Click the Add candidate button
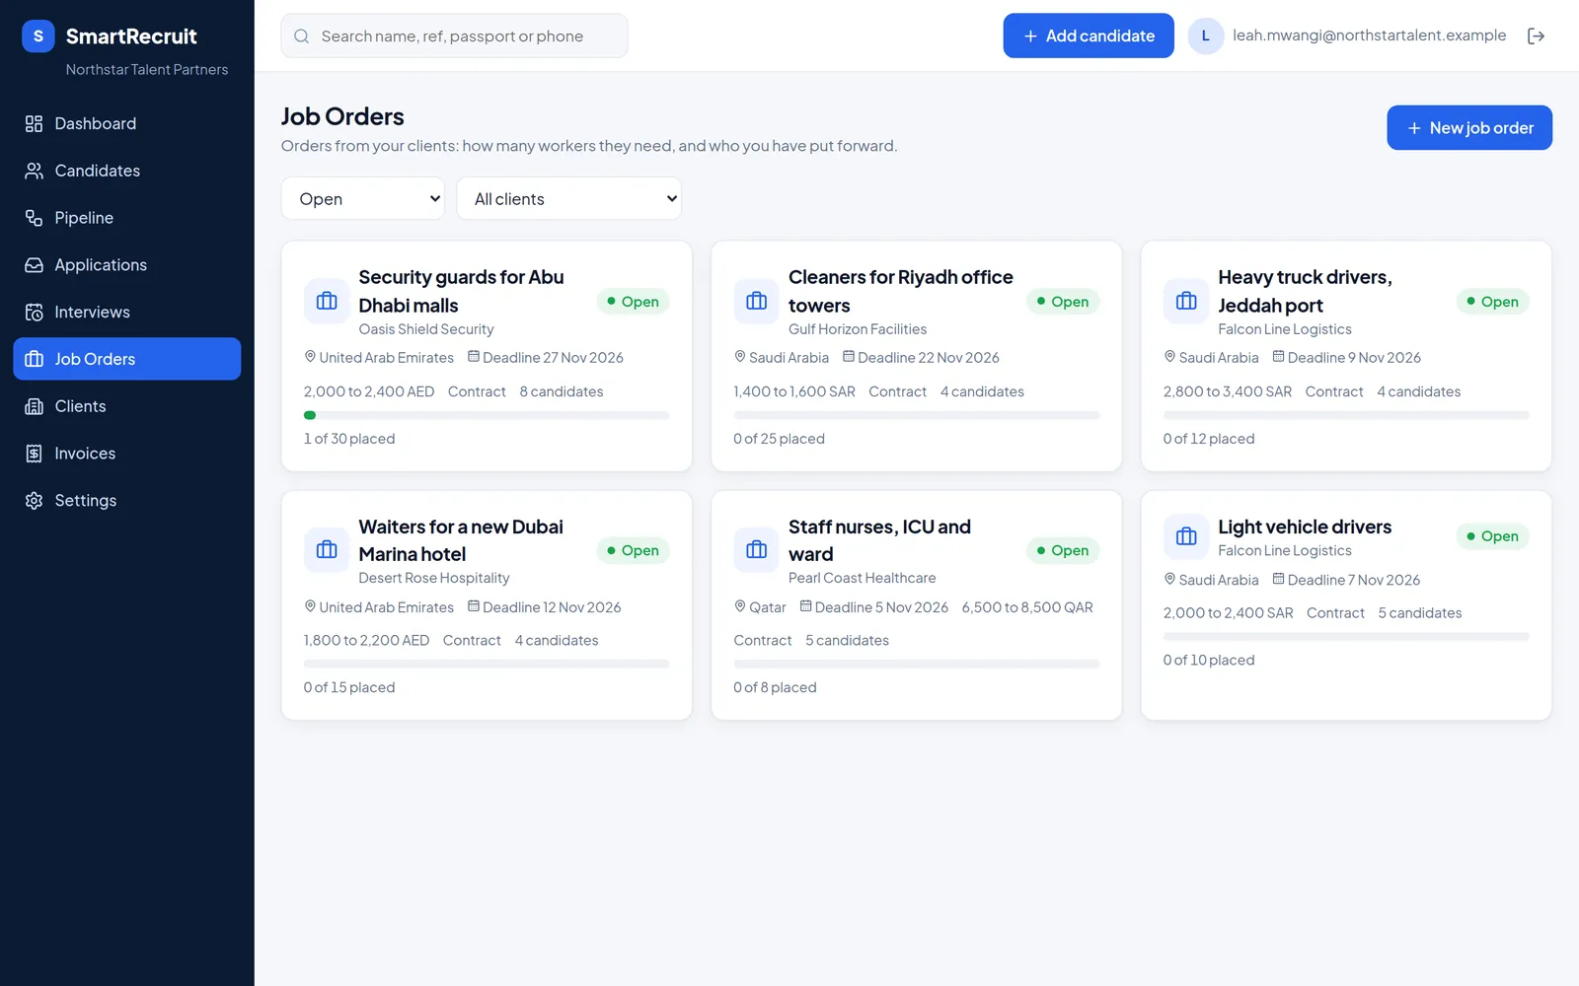The width and height of the screenshot is (1579, 986). [x=1089, y=35]
